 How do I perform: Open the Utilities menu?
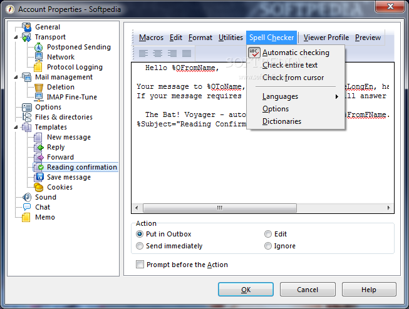(230, 38)
